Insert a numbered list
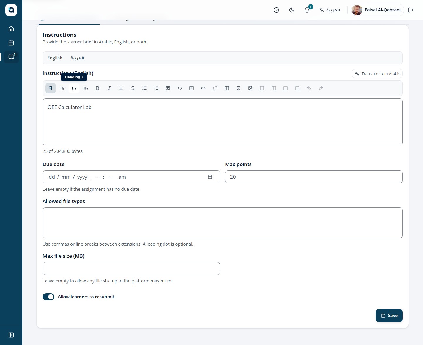The width and height of the screenshot is (423, 345). pos(156,88)
